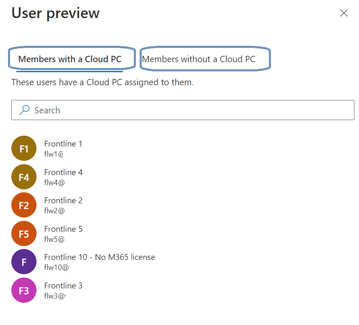Select the Members with a Cloud PC tab
This screenshot has width=359, height=325.
(70, 59)
